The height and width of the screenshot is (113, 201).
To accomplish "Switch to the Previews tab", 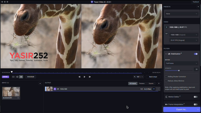I will coord(142,83).
